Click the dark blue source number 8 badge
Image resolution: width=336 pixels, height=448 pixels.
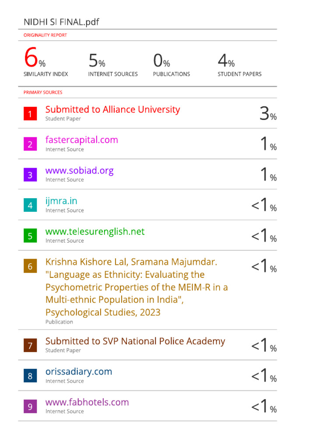(30, 376)
